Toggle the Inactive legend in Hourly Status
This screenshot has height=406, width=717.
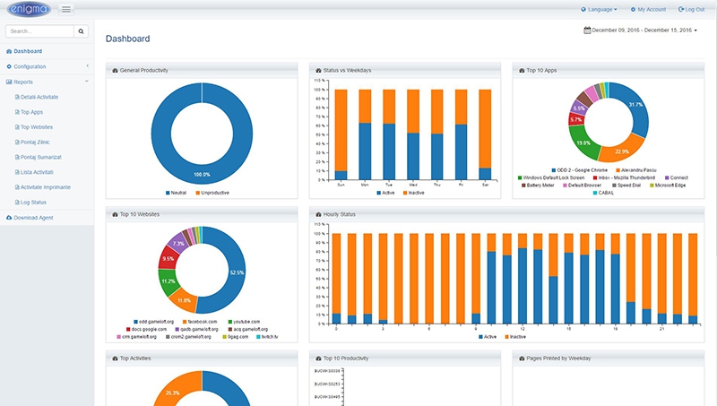pyautogui.click(x=517, y=336)
